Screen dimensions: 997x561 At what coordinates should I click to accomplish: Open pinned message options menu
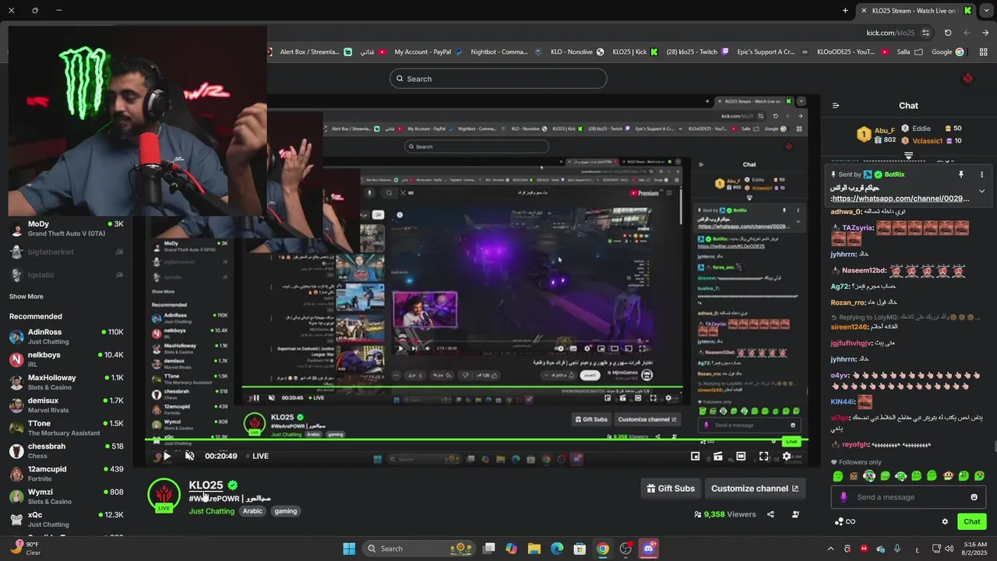coord(981,175)
